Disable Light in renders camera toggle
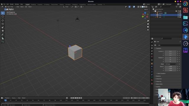The width and height of the screenshot is (189, 106). (x=180, y=17)
